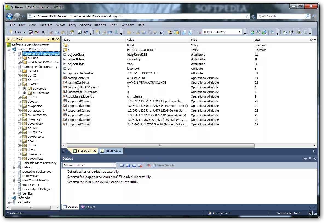Image resolution: width=325 pixels, height=223 pixels.
Task: Click the New entry button
Action: click(x=16, y=32)
